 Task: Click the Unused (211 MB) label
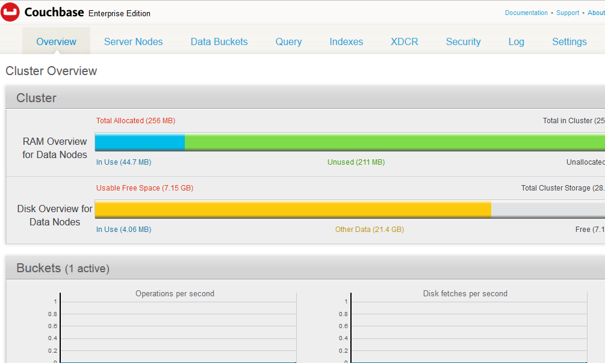tap(356, 162)
